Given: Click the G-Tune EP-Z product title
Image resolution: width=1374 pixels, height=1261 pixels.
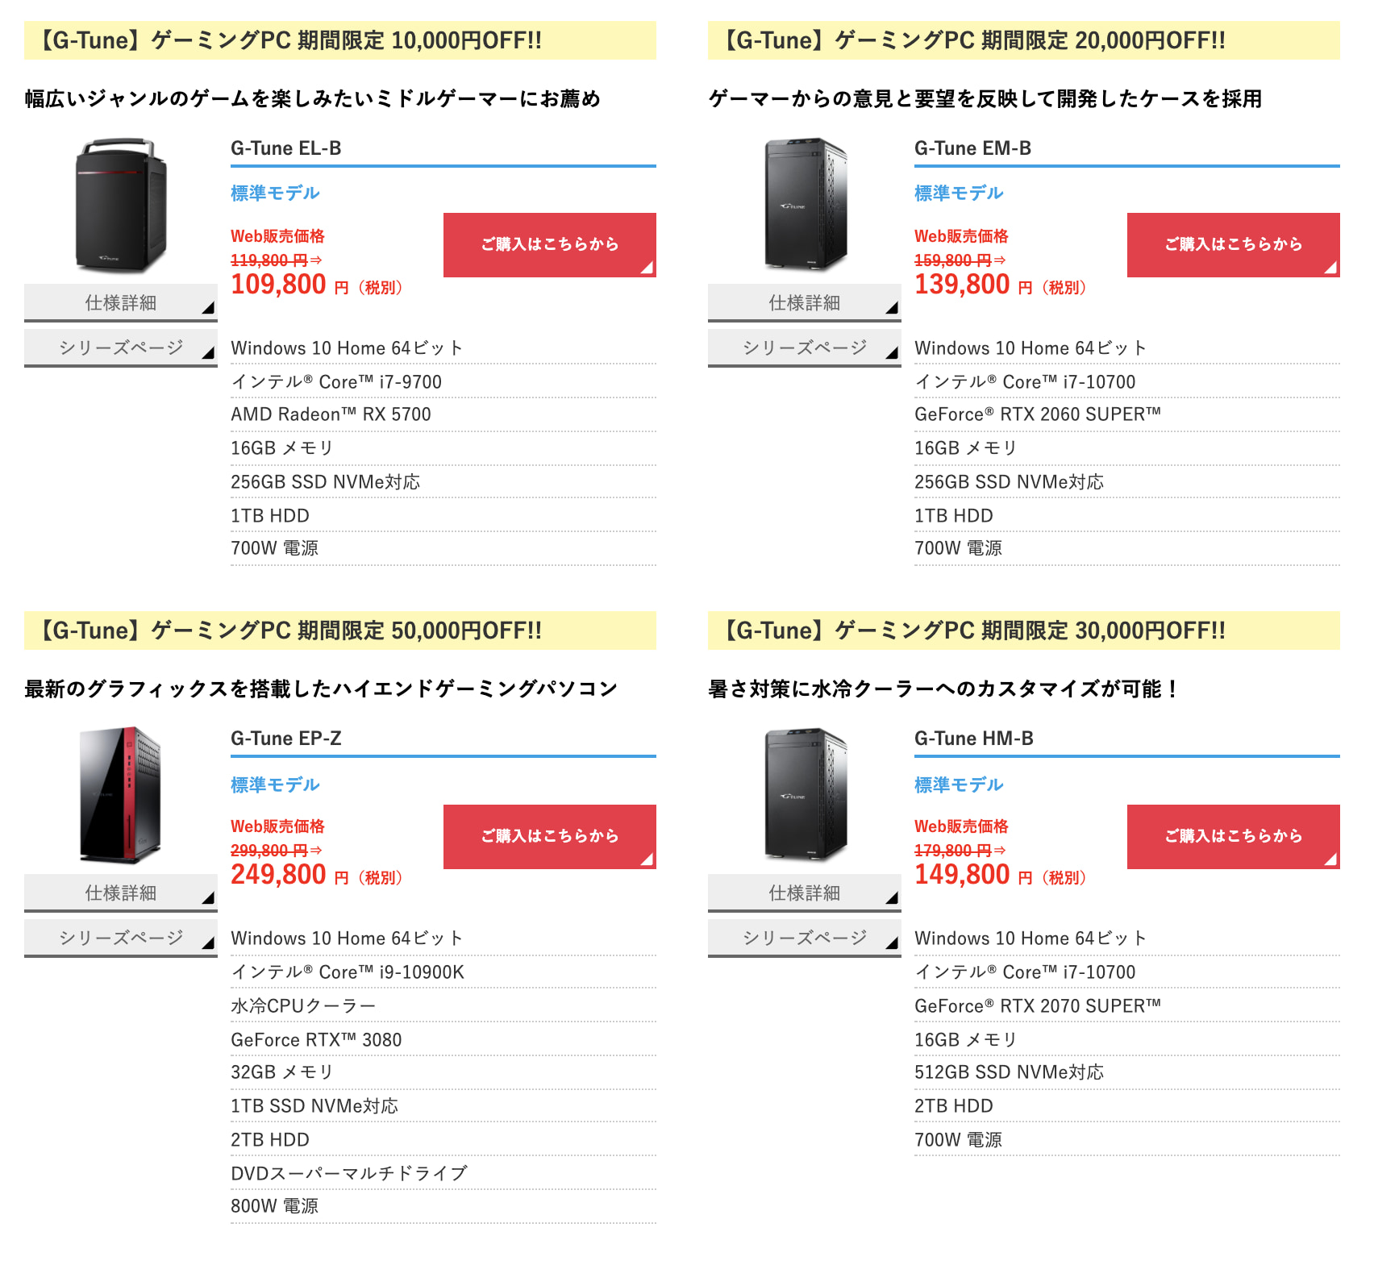Looking at the screenshot, I should [x=286, y=739].
